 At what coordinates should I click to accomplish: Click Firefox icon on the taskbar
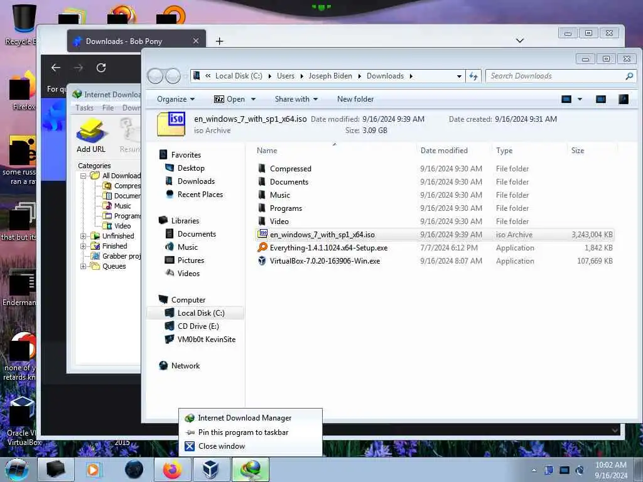point(172,469)
